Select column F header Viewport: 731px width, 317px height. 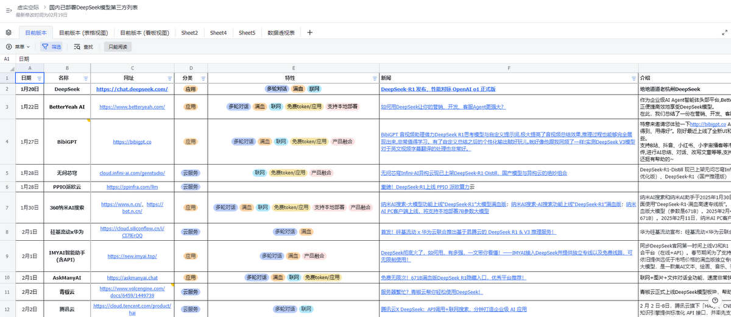509,68
